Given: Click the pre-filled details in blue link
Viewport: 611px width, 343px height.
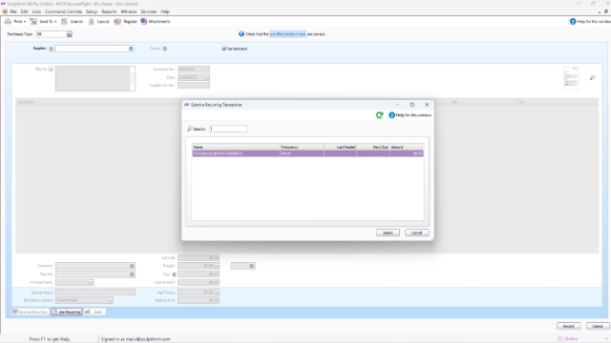Looking at the screenshot, I should point(287,34).
